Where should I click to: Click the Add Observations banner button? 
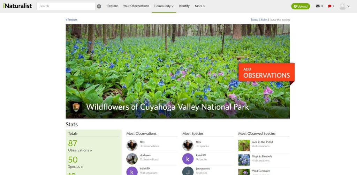point(266,73)
